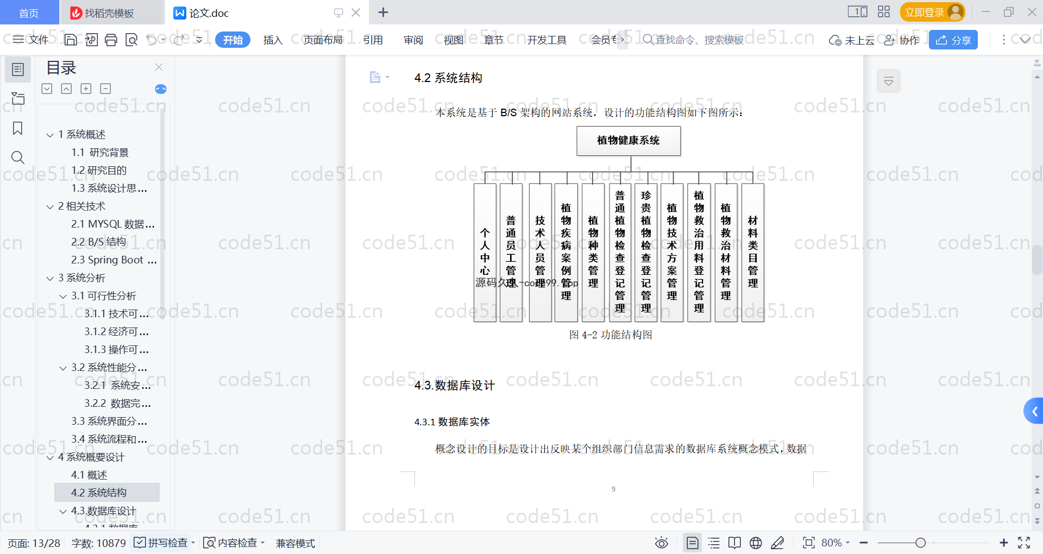The image size is (1043, 554).
Task: Switch to web layout globe icon
Action: click(756, 543)
